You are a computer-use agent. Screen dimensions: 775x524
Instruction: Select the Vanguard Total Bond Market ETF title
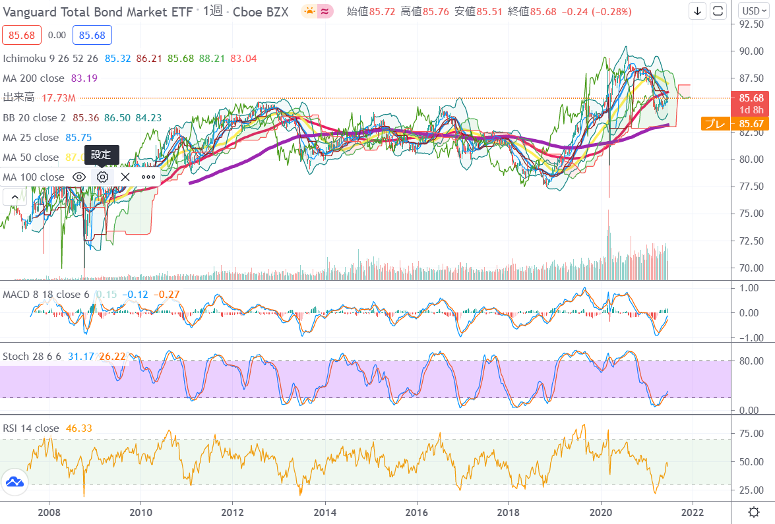(x=98, y=12)
